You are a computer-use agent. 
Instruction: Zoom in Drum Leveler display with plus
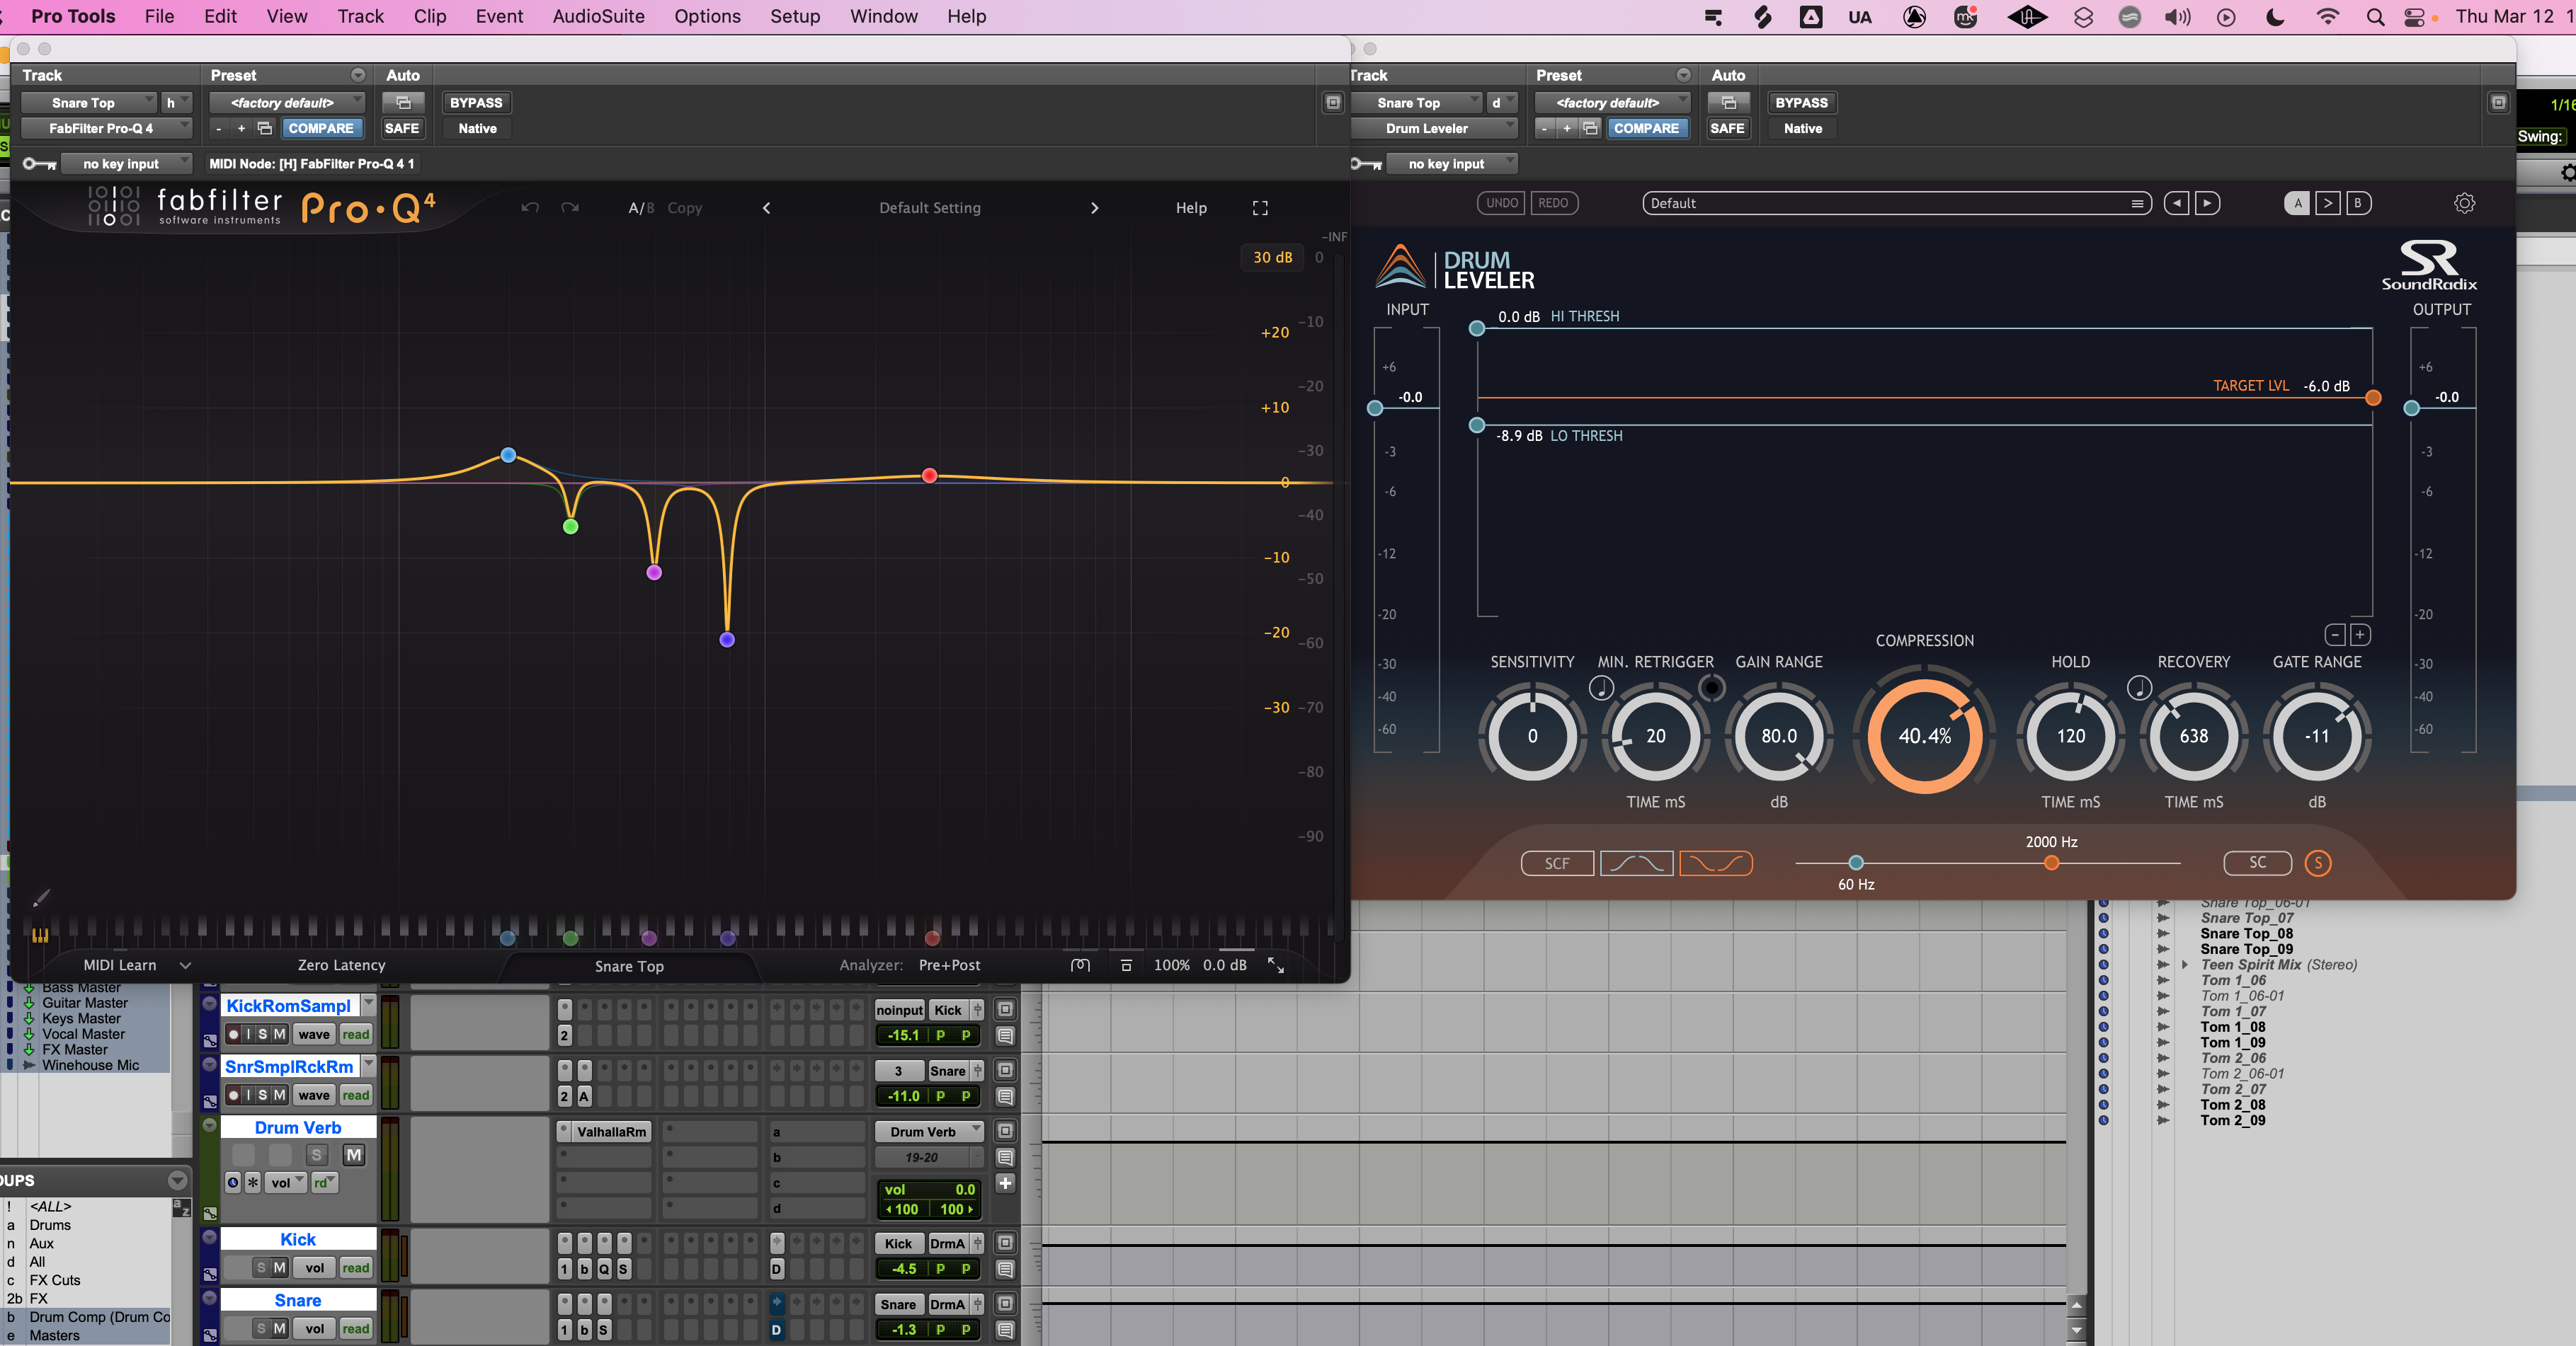(2360, 635)
